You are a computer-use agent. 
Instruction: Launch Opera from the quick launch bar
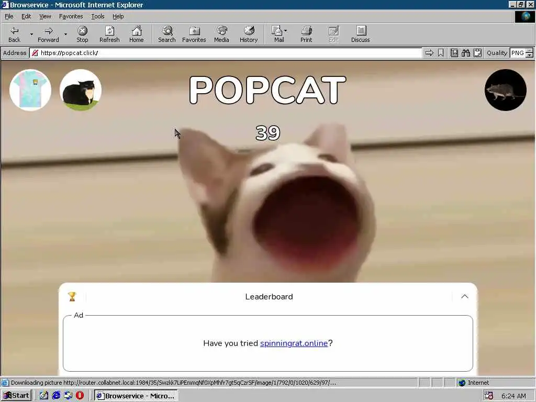[x=80, y=396]
